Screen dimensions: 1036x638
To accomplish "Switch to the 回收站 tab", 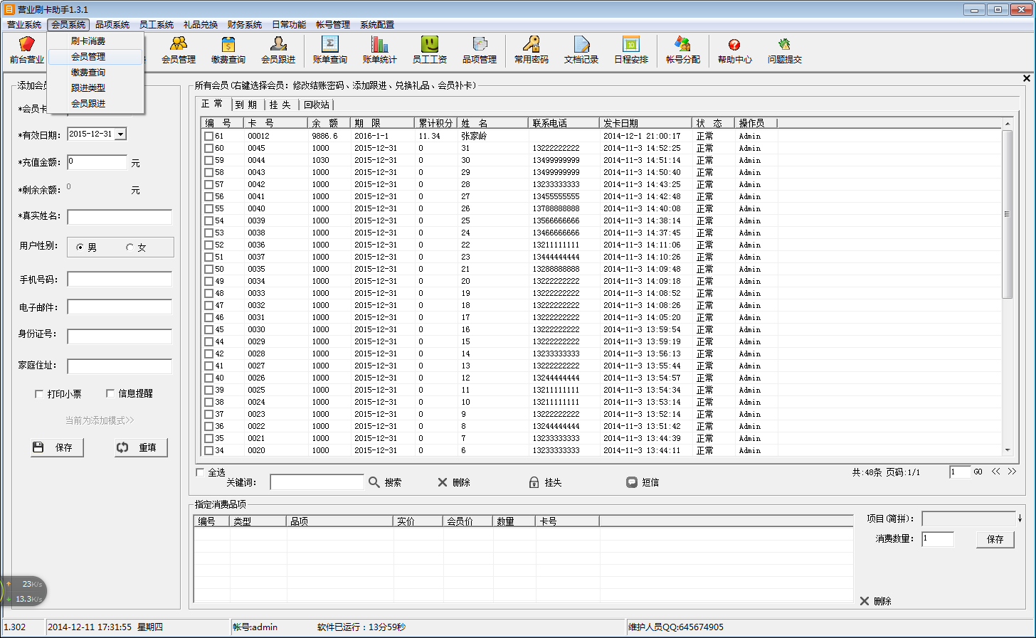I will [x=317, y=105].
